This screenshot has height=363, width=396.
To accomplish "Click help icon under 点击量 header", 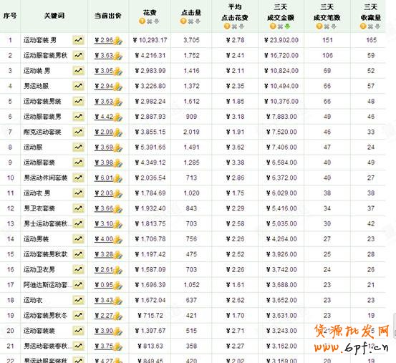I will [183, 21].
